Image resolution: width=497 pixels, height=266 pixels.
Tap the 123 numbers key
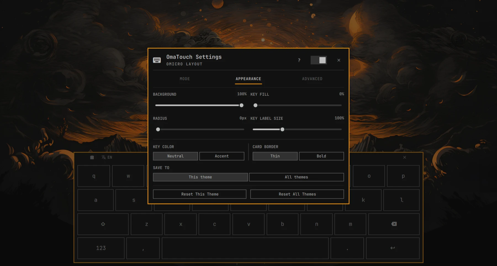[x=101, y=248]
